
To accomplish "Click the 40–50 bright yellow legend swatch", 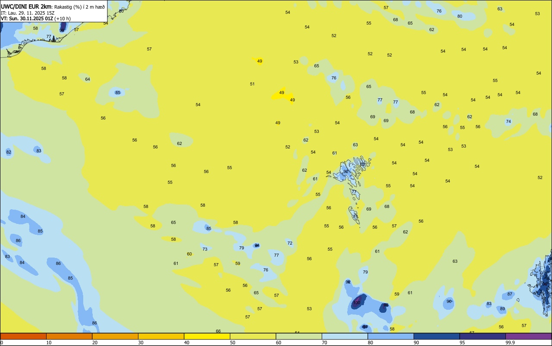I will [207, 336].
